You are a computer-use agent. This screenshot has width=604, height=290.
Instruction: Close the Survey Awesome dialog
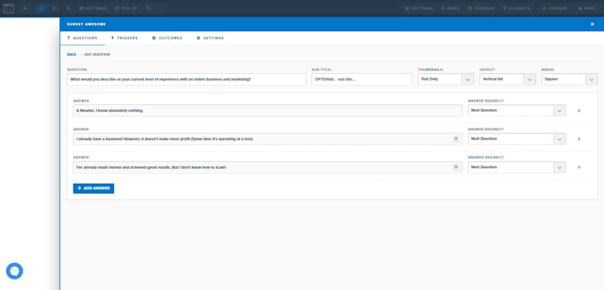click(x=592, y=24)
